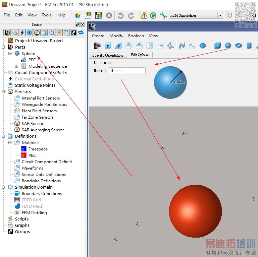Create a Cylinder with the cylinder icon
The width and height of the screenshot is (258, 257).
(x=249, y=46)
